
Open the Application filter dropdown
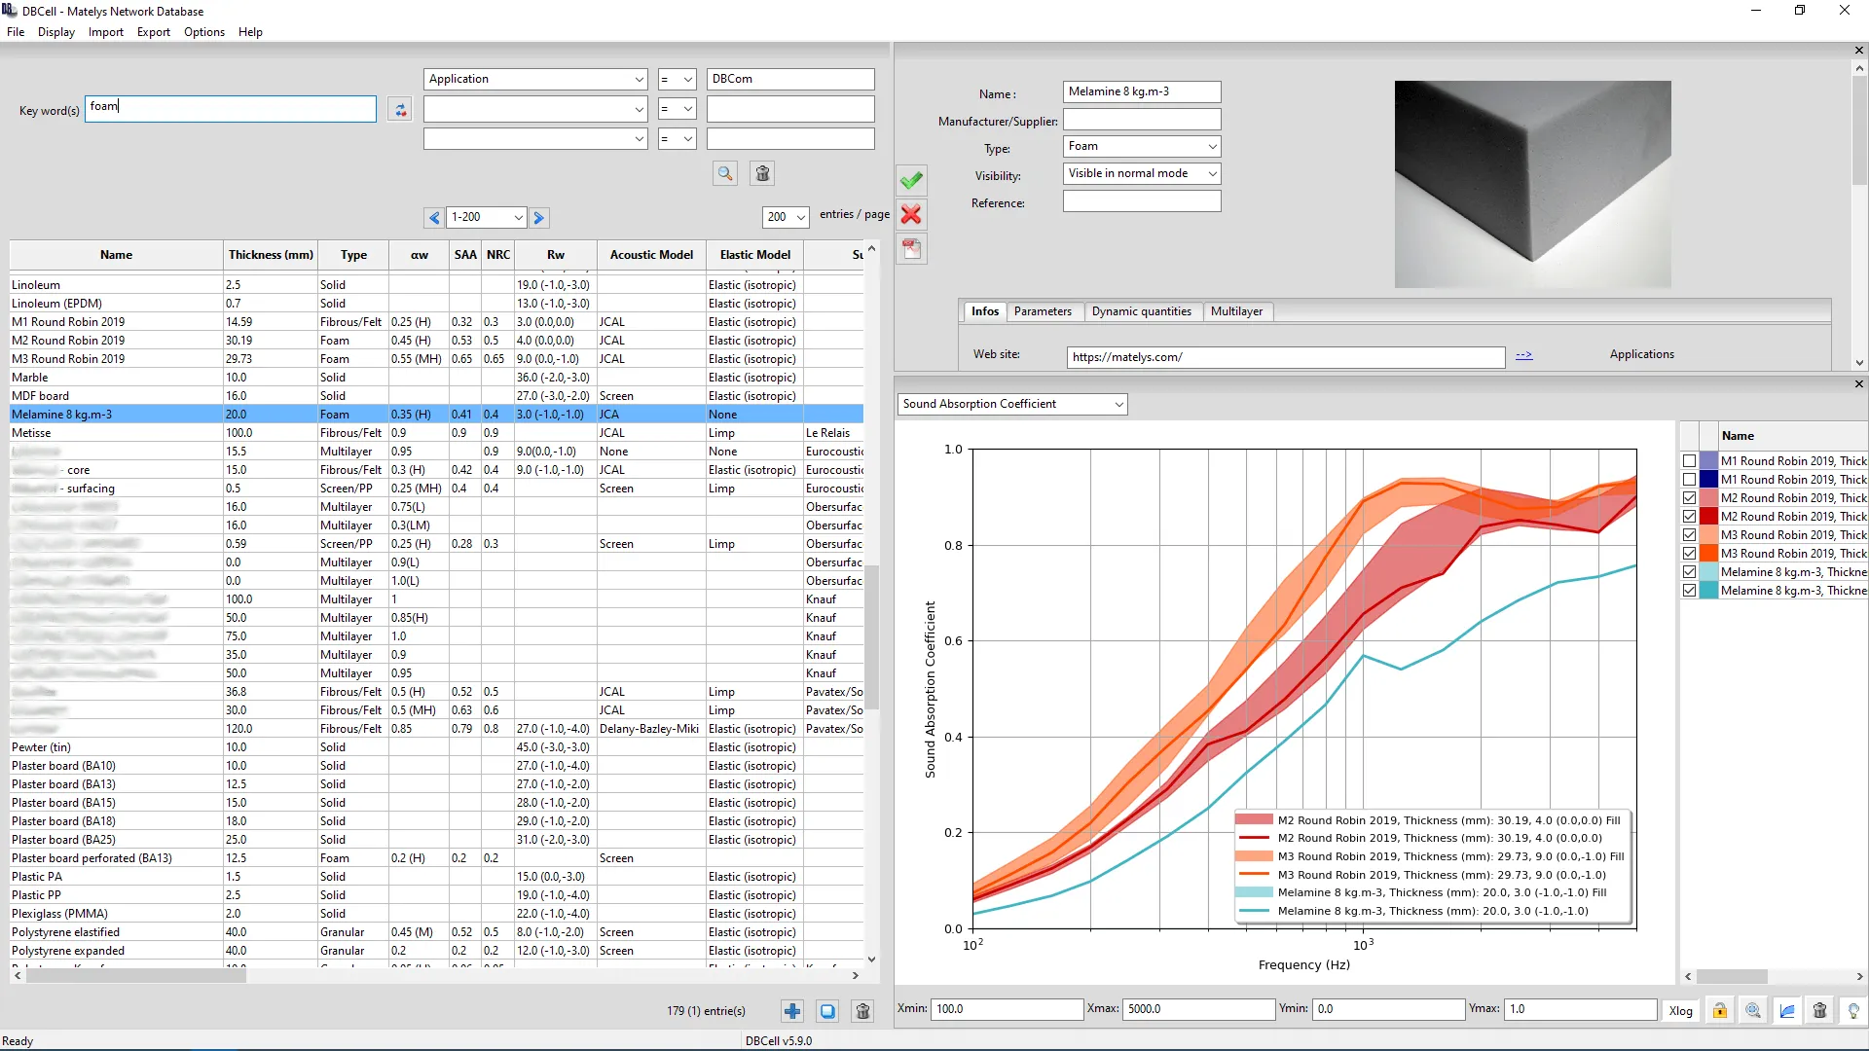pyautogui.click(x=535, y=79)
